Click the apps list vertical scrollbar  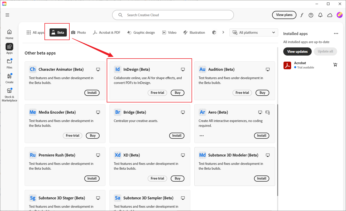pyautogui.click(x=277, y=150)
